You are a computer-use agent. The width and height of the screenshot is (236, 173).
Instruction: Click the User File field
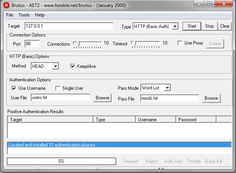(60, 97)
